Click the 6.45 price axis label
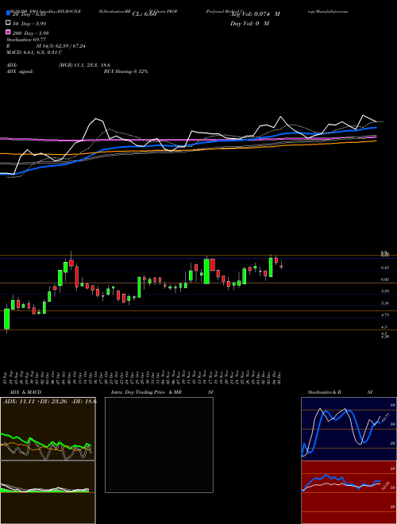 pos(385,268)
